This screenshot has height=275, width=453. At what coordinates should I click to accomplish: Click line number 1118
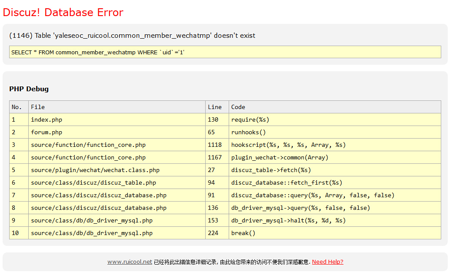tap(217, 145)
